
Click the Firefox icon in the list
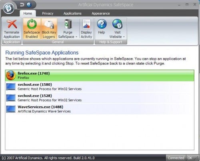point(11,75)
